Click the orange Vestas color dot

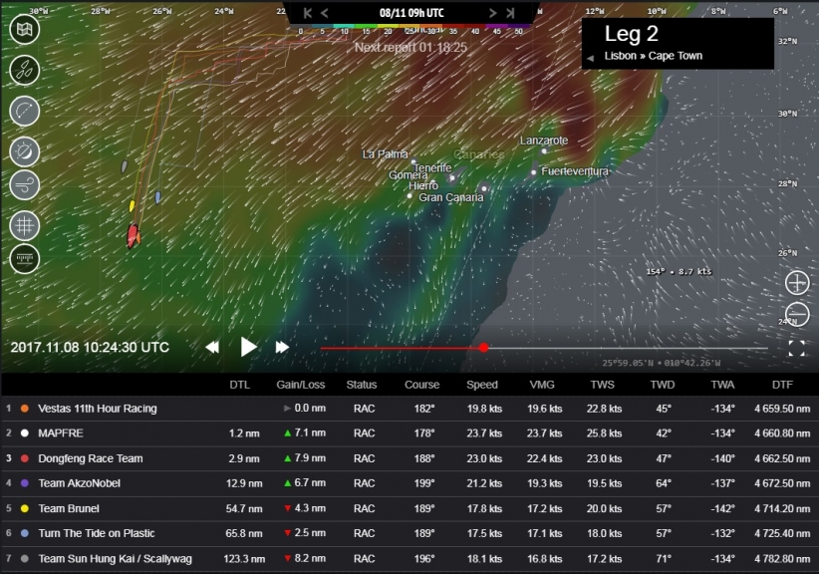tap(25, 409)
